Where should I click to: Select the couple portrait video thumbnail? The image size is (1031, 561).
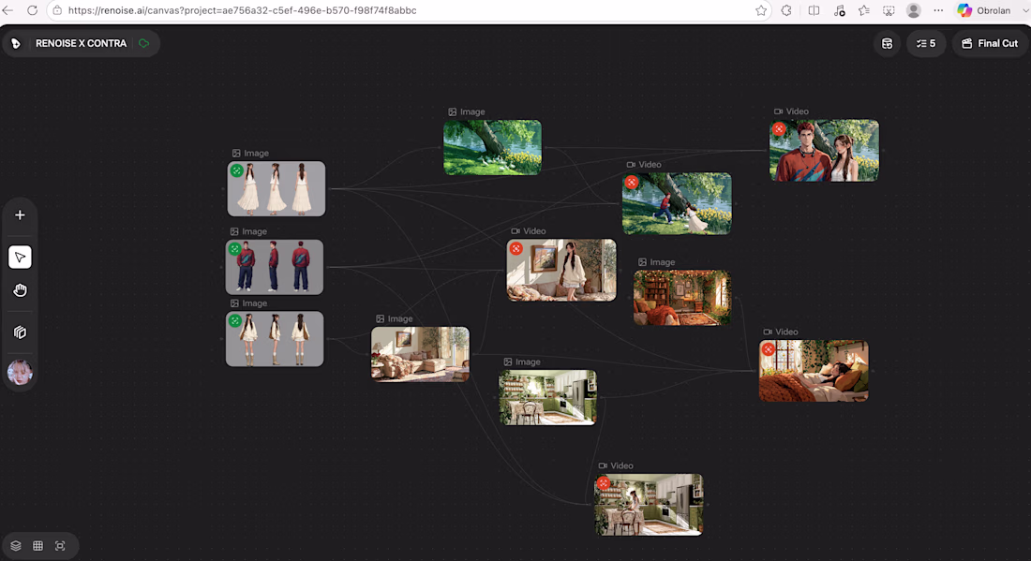click(824, 150)
